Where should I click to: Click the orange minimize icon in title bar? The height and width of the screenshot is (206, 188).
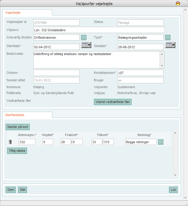coord(178,4)
